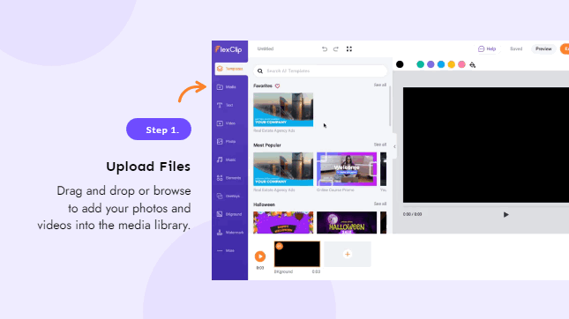The image size is (569, 319).
Task: See all Halloween templates
Action: (380, 204)
